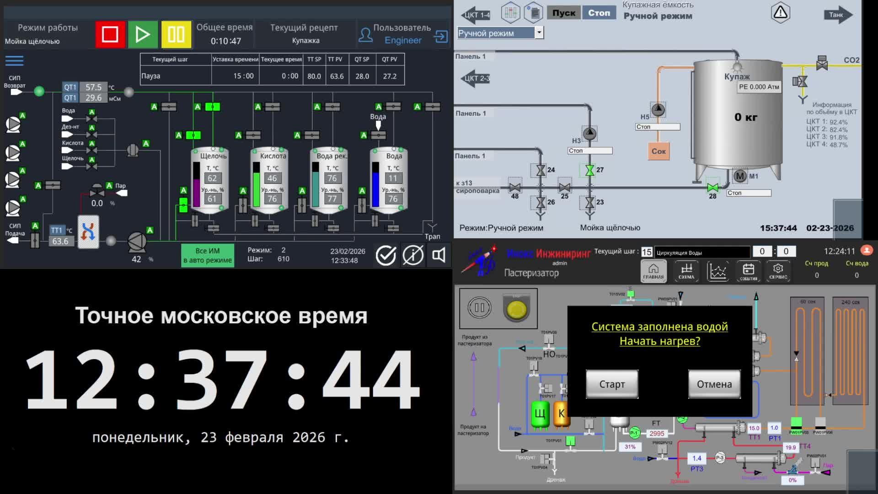Click the Танк navigation arrow

[838, 15]
